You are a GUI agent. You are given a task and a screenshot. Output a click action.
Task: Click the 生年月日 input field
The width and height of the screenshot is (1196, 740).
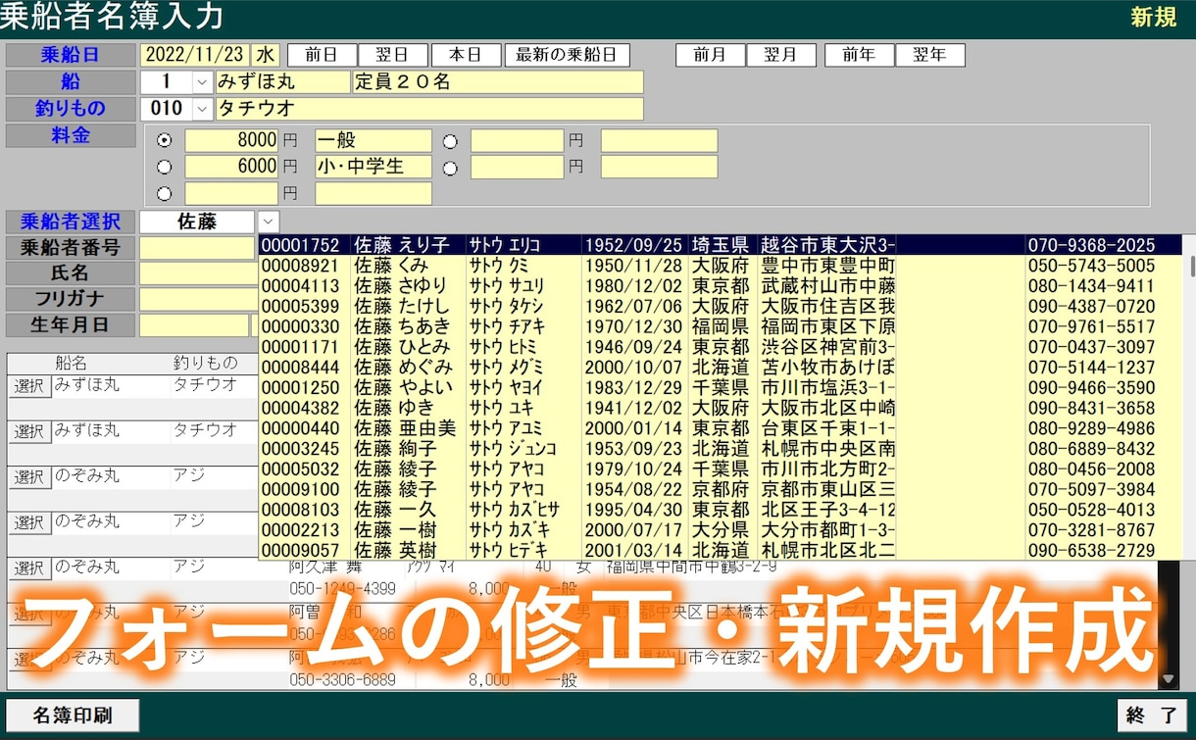[x=194, y=324]
